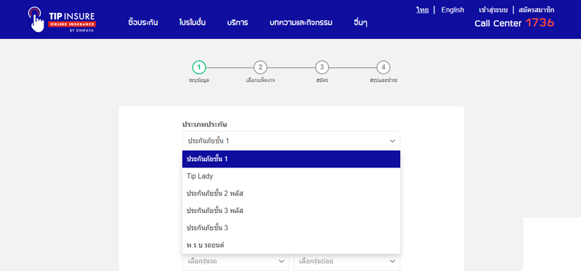The height and width of the screenshot is (271, 581).
Task: Collapse the ประเภทประกัน dropdown field
Action: (291, 141)
